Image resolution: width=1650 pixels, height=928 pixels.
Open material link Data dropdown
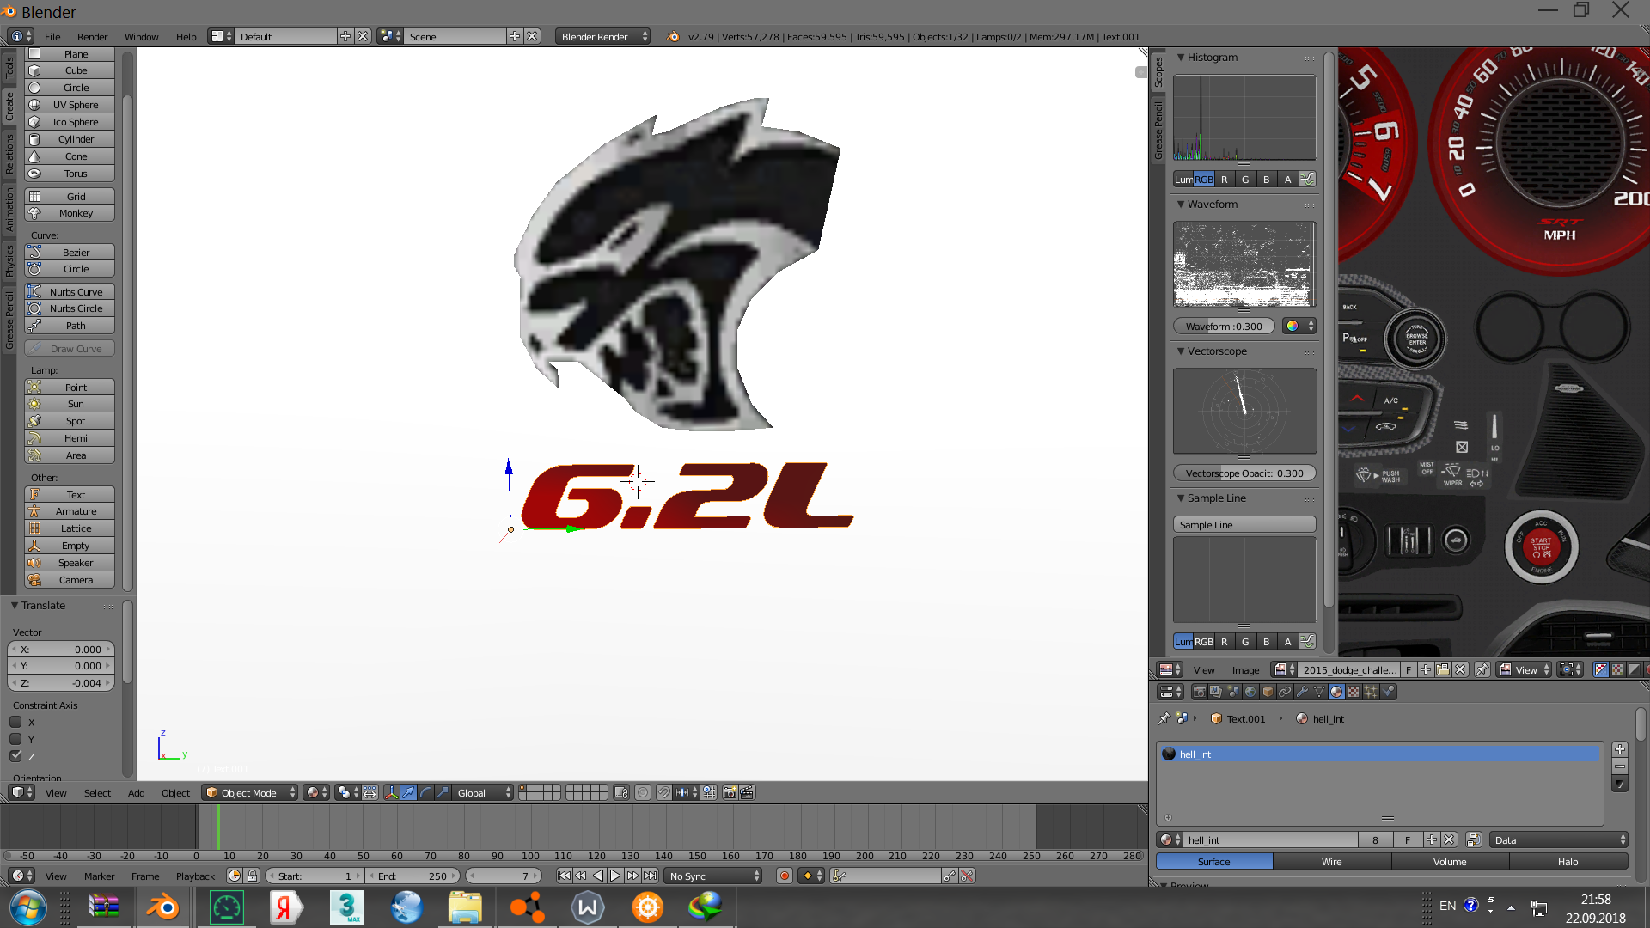[1559, 839]
